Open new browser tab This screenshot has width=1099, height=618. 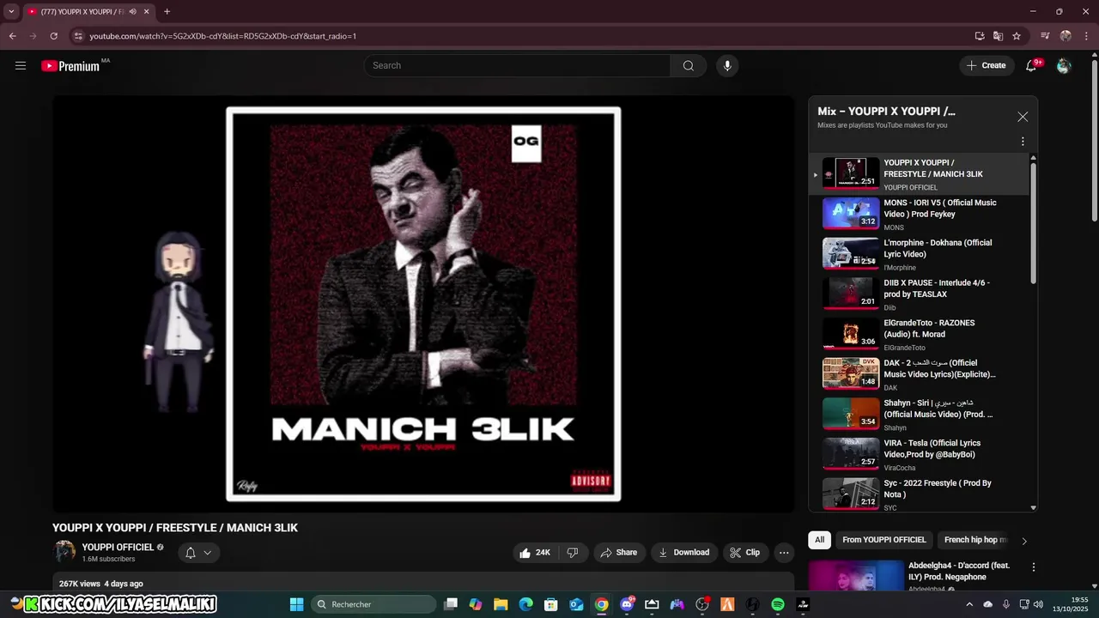(167, 12)
